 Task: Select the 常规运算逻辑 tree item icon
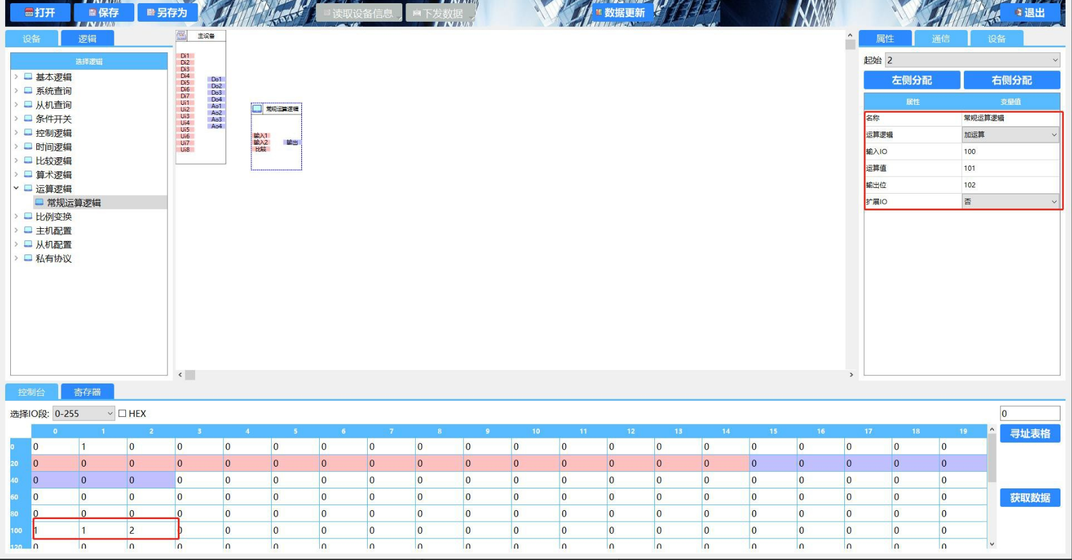click(40, 203)
